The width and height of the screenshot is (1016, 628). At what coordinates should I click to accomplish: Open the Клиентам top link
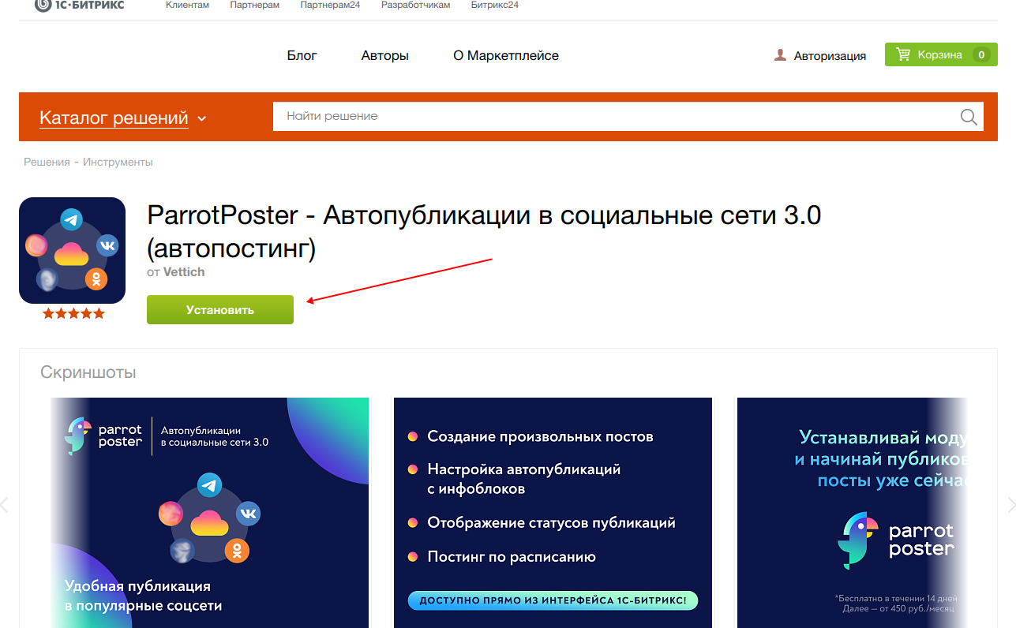(x=187, y=6)
